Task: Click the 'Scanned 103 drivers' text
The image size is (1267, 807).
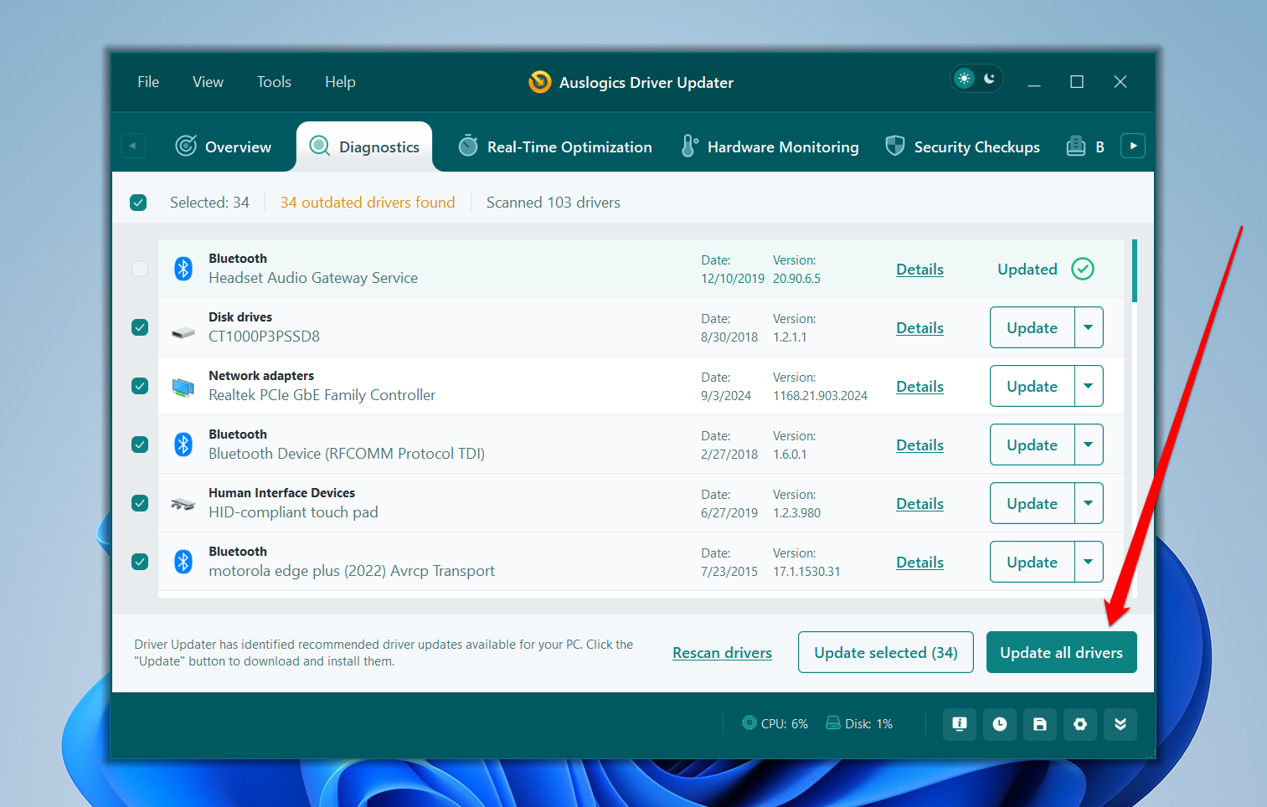Action: point(554,203)
